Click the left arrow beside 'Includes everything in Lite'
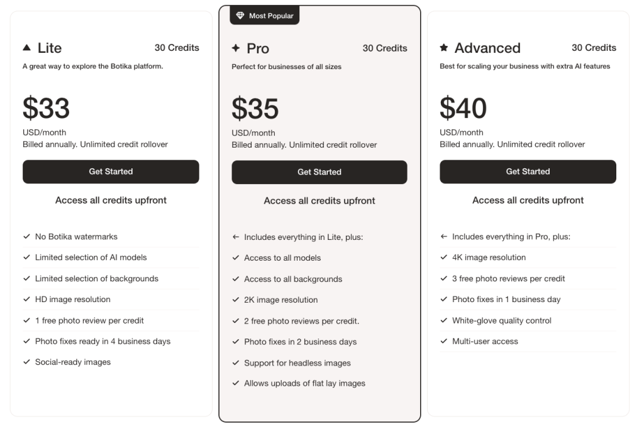The height and width of the screenshot is (429, 644). tap(236, 237)
